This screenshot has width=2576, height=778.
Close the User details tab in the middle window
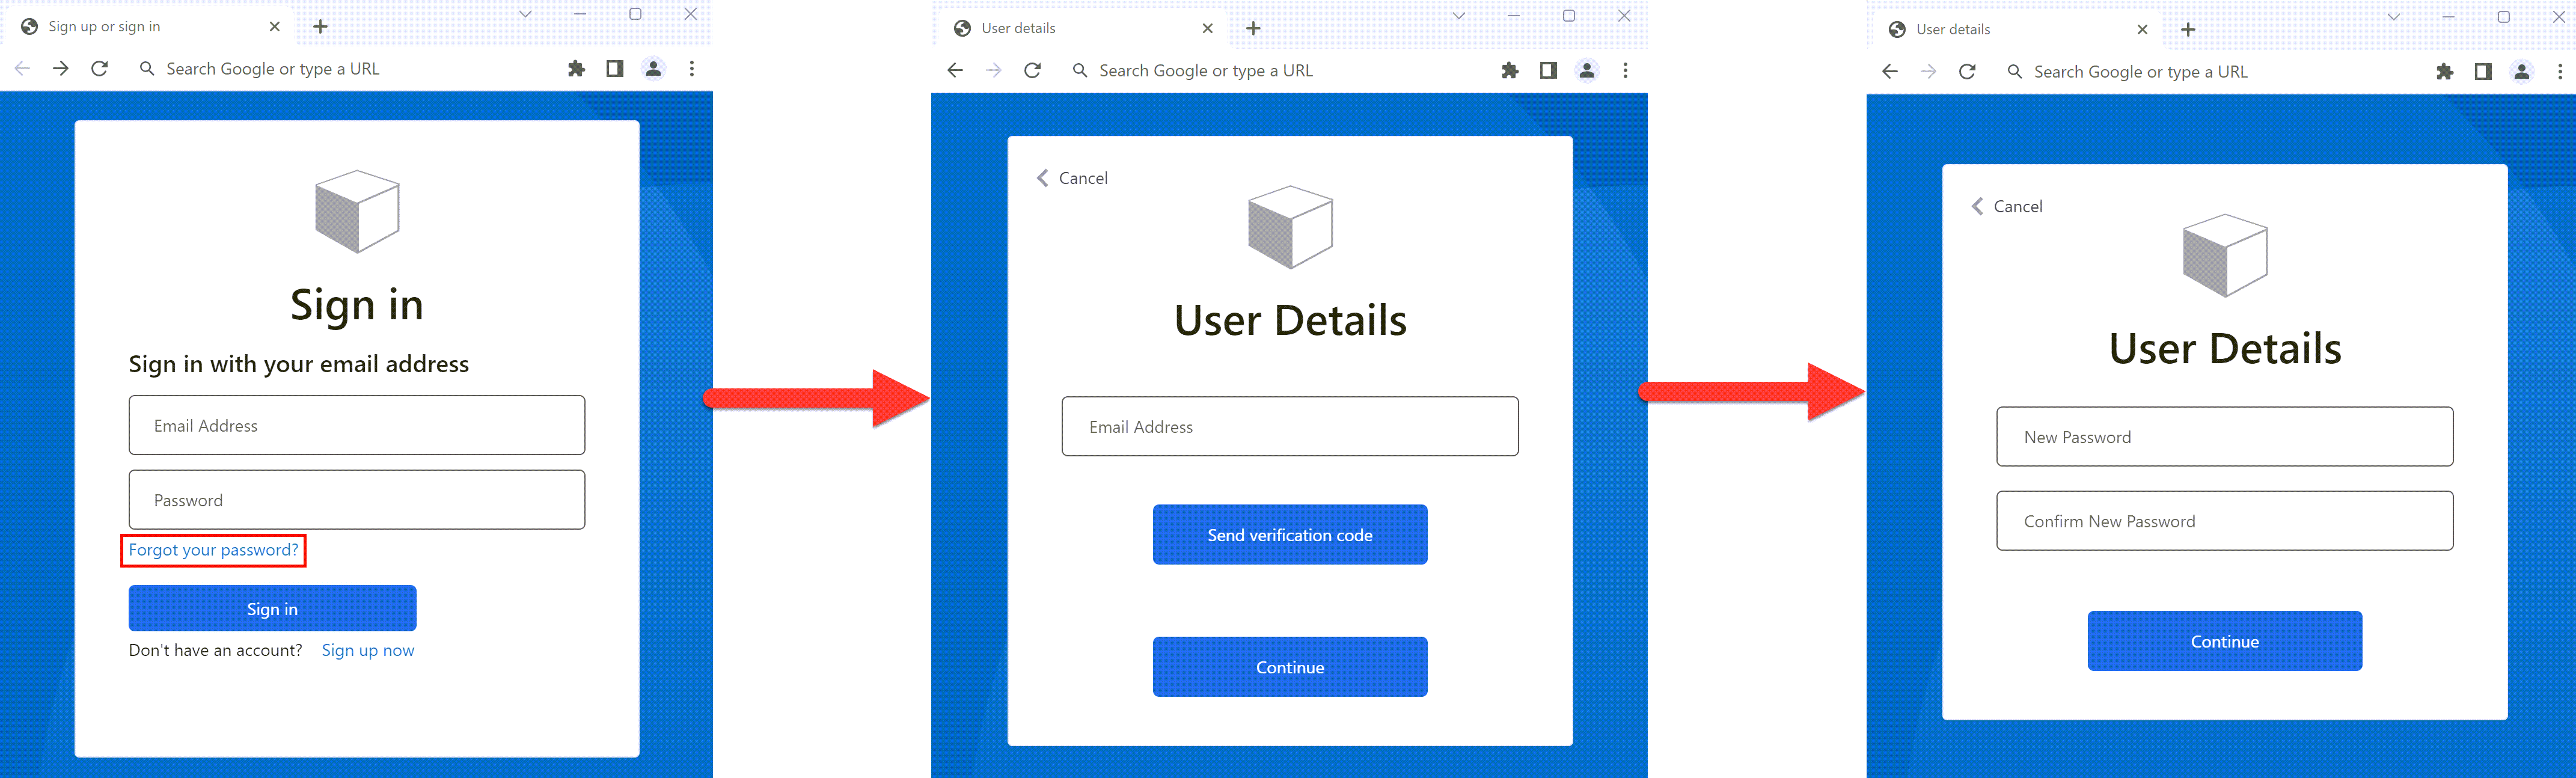[x=1208, y=29]
